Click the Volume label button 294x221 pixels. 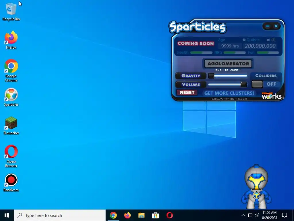point(191,85)
